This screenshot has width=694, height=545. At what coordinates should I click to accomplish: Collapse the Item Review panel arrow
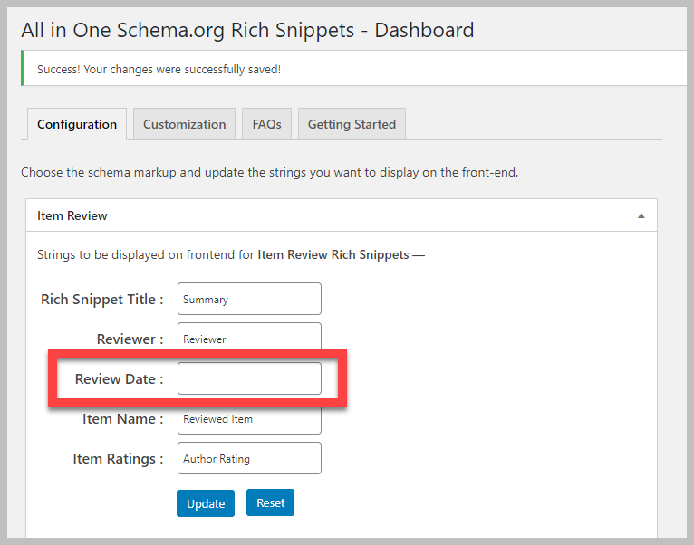(641, 215)
